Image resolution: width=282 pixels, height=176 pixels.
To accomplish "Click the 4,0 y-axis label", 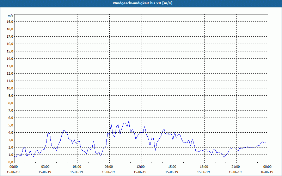I will click(x=11, y=133).
